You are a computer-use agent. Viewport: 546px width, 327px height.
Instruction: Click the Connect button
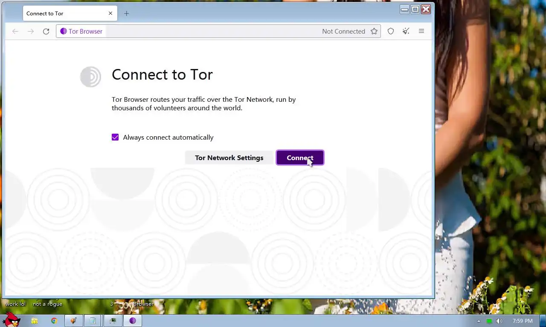(300, 158)
